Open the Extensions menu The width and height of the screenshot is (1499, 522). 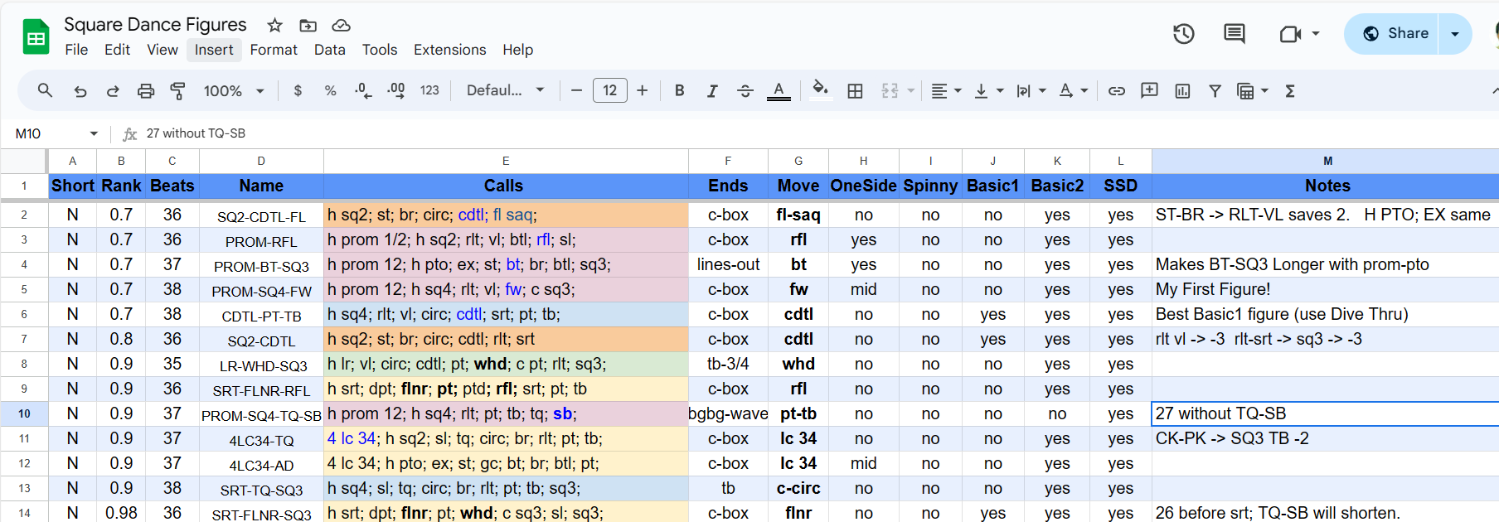[x=449, y=50]
